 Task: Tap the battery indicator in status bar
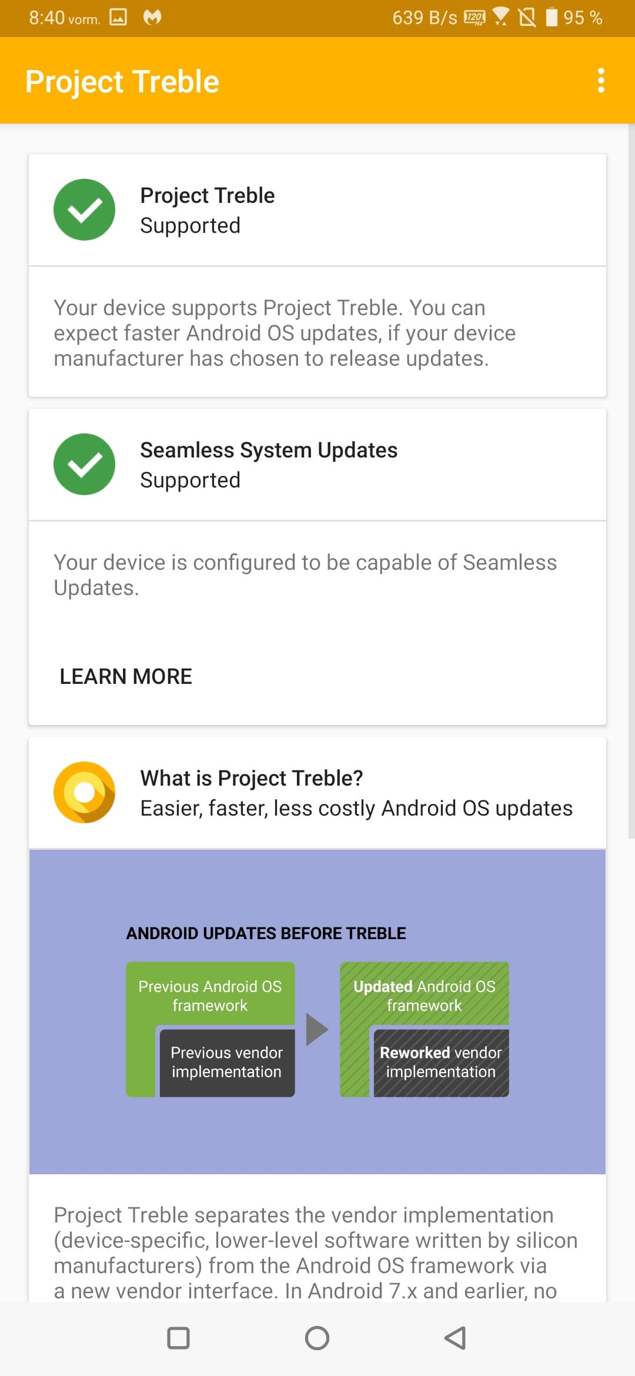pos(552,17)
